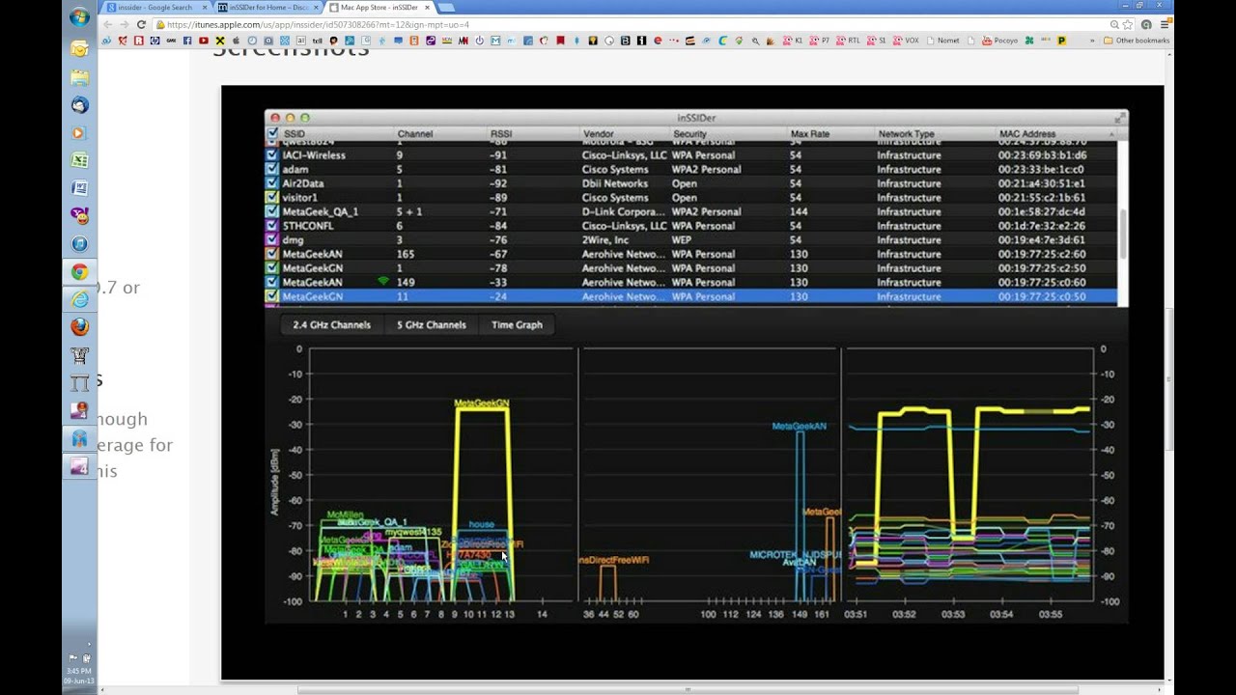The height and width of the screenshot is (695, 1236).
Task: Open the Chrome menu button
Action: pyautogui.click(x=1164, y=24)
